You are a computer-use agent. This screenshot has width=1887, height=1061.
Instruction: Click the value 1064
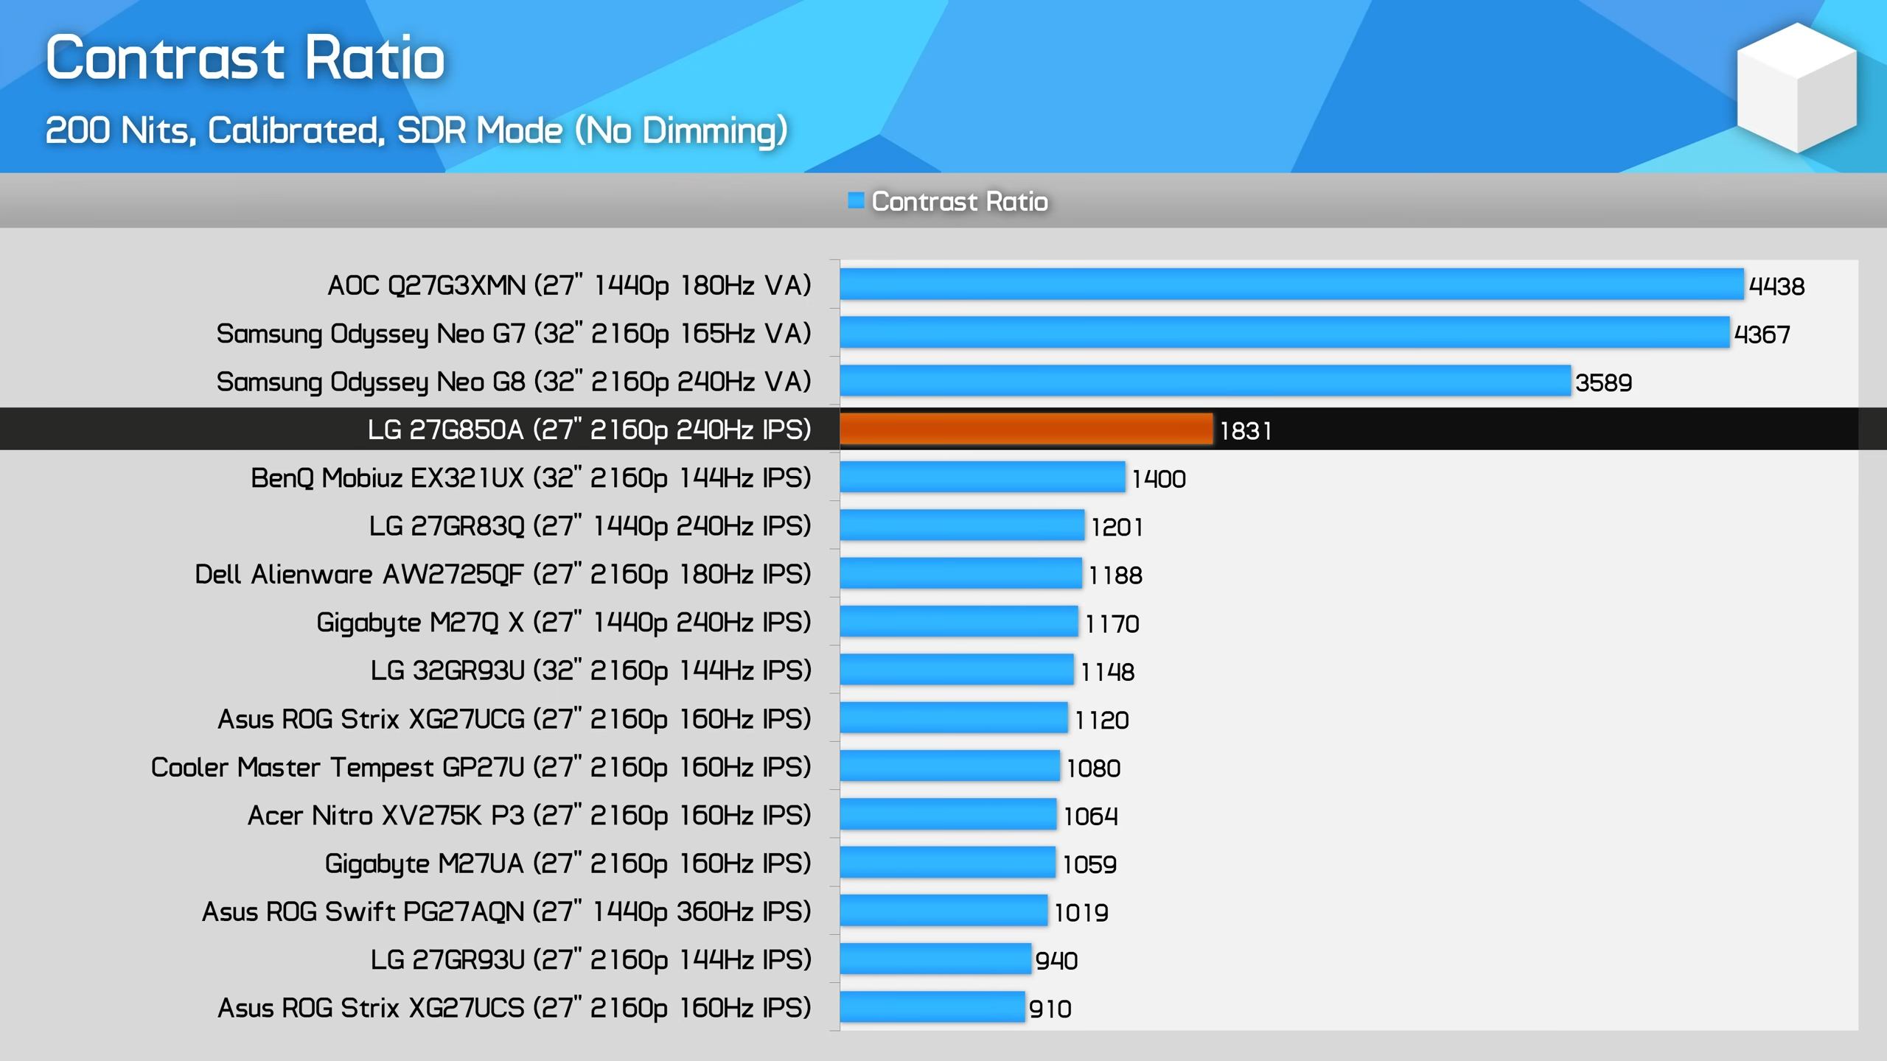click(1090, 816)
